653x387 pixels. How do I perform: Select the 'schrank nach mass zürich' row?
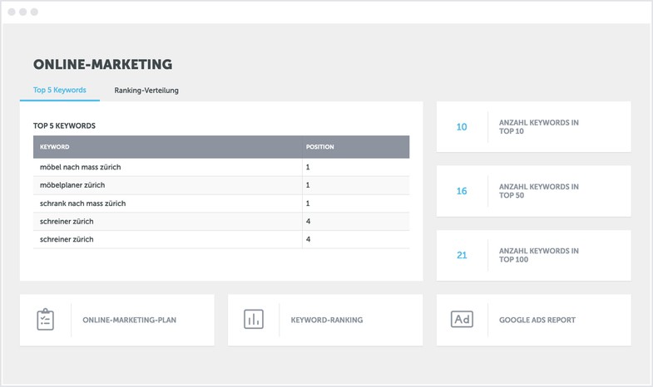[82, 203]
